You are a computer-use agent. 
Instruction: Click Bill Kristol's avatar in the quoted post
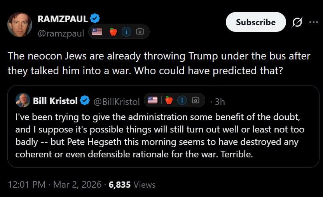pos(23,100)
